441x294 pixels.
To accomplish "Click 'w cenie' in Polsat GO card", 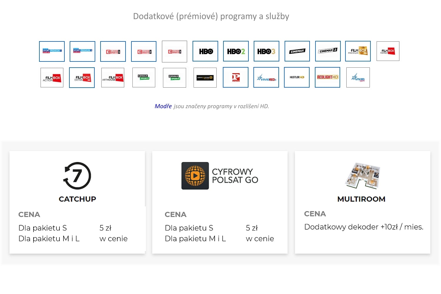I will point(260,239).
